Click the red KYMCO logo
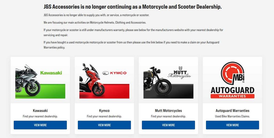 [114, 73]
